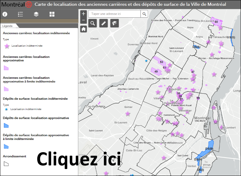Image resolution: width=241 pixels, height=176 pixels.
Task: Click the 'Cliquez ici' text
Action: coord(78,159)
